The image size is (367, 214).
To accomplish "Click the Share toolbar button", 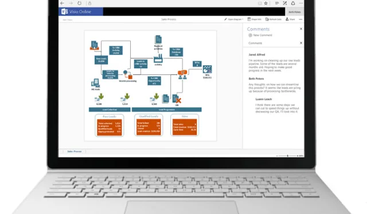I will (x=290, y=19).
